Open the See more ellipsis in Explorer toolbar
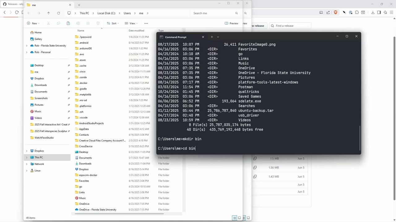Image resolution: width=396 pixels, height=222 pixels. point(146,23)
